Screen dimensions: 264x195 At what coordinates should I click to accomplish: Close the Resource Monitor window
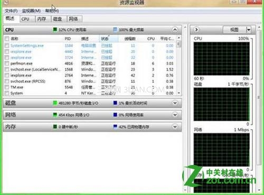(254, 2)
